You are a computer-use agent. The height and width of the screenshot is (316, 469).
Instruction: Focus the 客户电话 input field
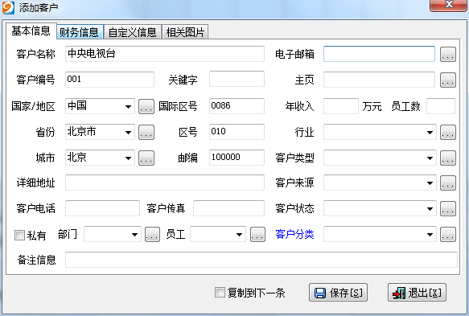pos(102,208)
